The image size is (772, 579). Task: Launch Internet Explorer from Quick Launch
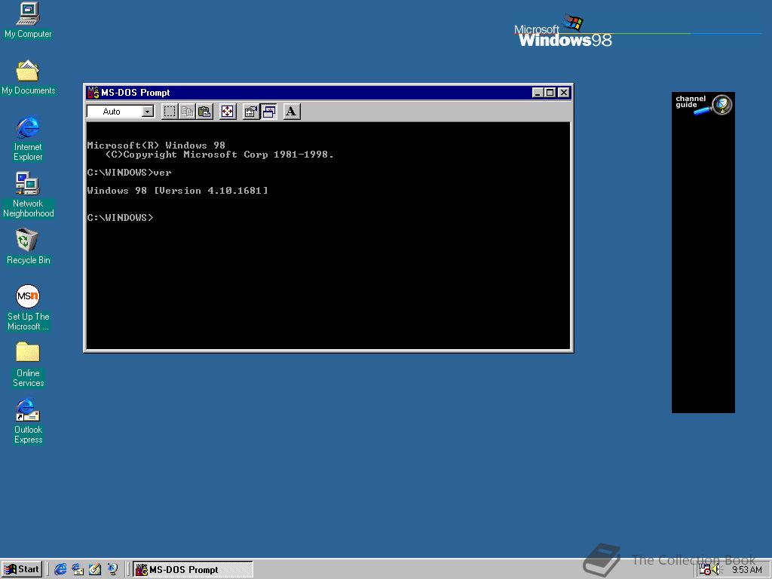tap(60, 570)
